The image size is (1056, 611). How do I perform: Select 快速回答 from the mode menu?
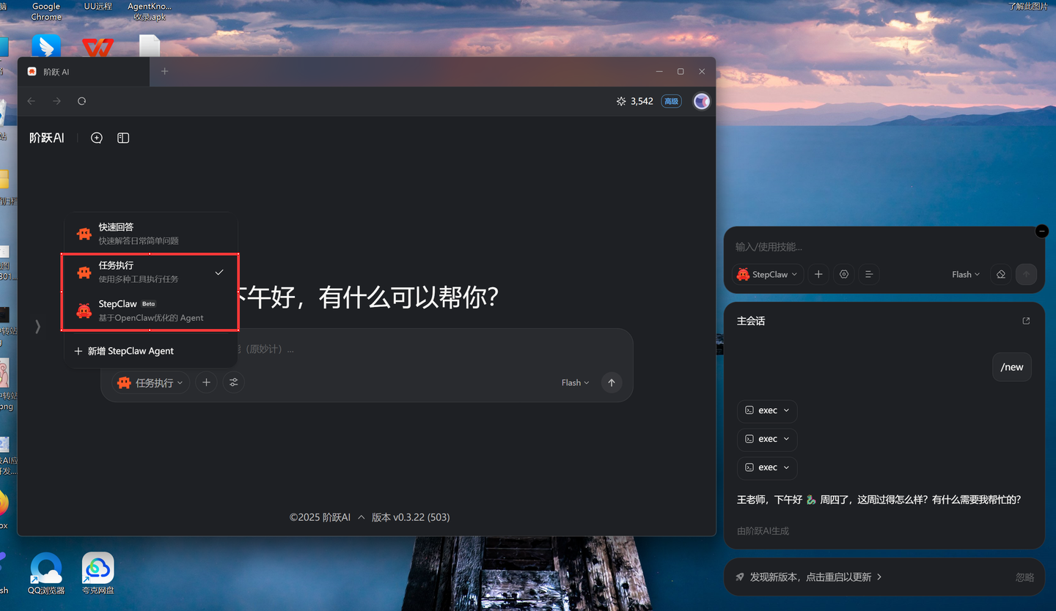click(150, 234)
